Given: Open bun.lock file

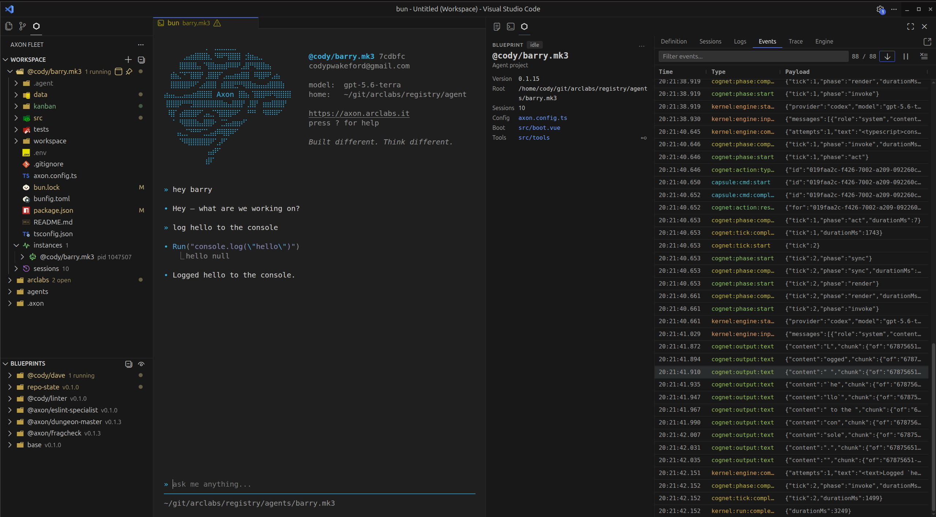Looking at the screenshot, I should [x=46, y=187].
